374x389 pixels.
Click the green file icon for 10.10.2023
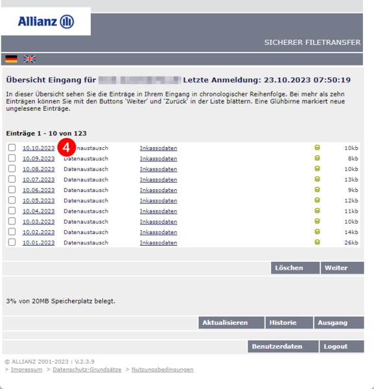click(x=317, y=148)
